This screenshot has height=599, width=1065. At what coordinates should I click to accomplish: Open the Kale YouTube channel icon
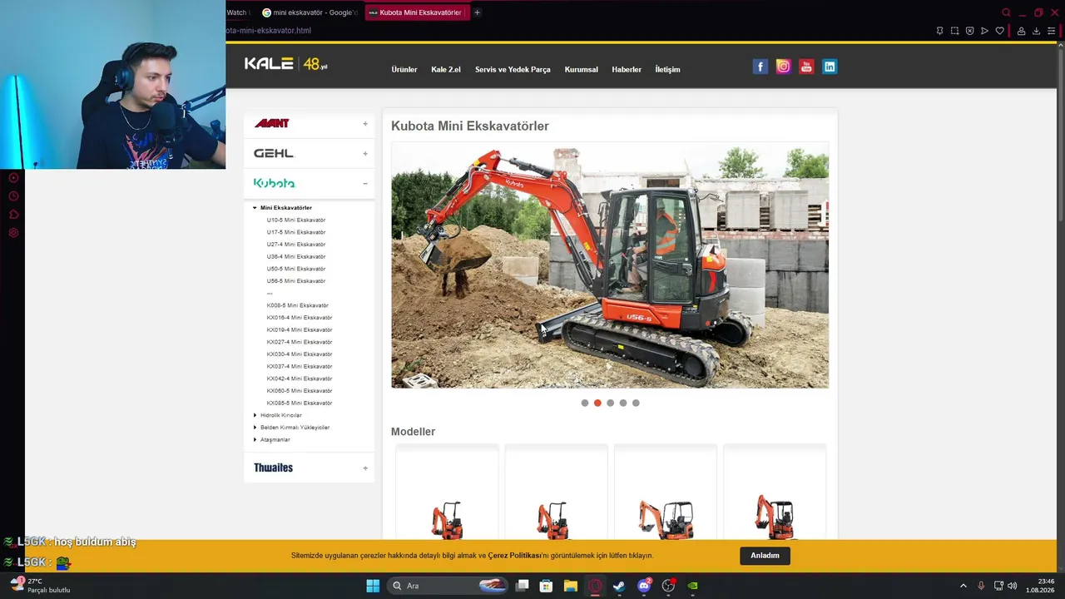(x=806, y=67)
